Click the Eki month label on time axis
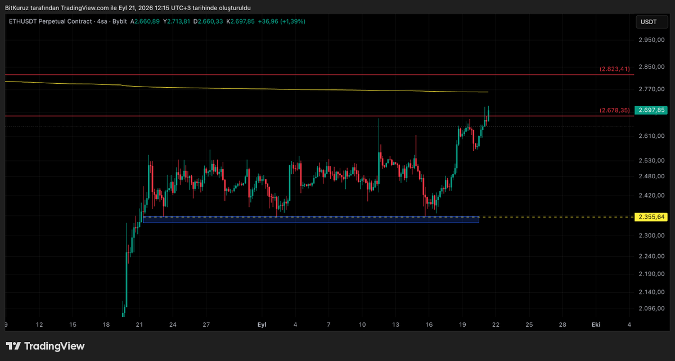Viewport: 675px width, 361px height. tap(596, 325)
